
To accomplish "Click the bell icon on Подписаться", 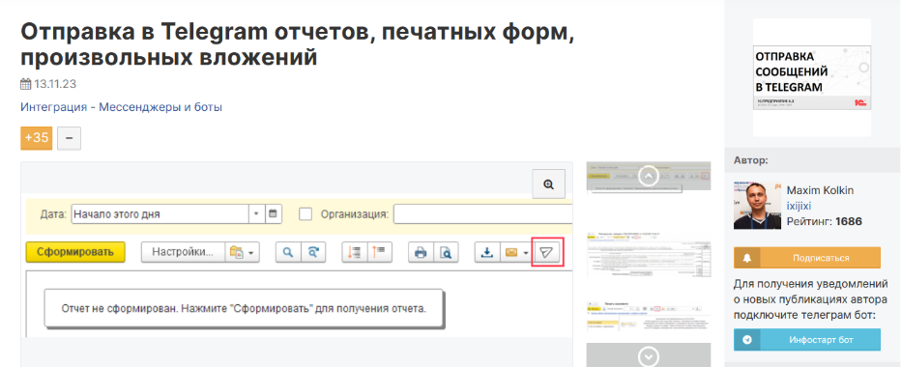I will (746, 258).
